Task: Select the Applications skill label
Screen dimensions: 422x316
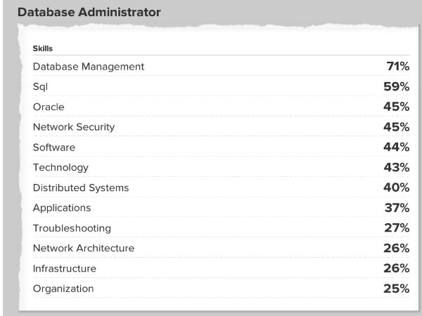Action: coord(61,208)
